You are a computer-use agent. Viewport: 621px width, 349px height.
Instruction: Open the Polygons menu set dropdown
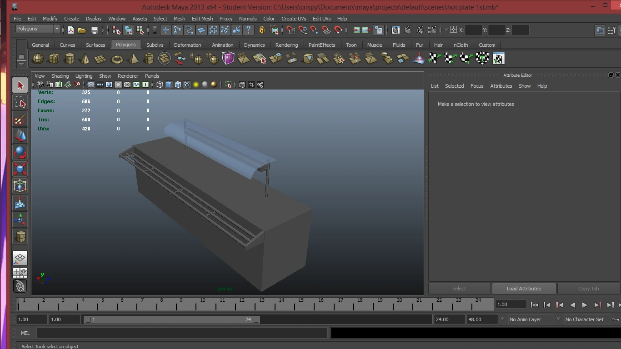pyautogui.click(x=38, y=29)
